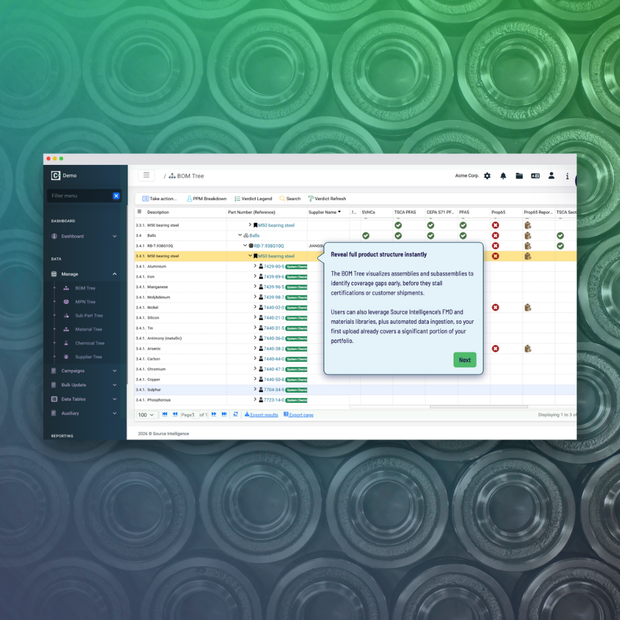
Task: Open the Balls part link
Action: click(x=254, y=236)
